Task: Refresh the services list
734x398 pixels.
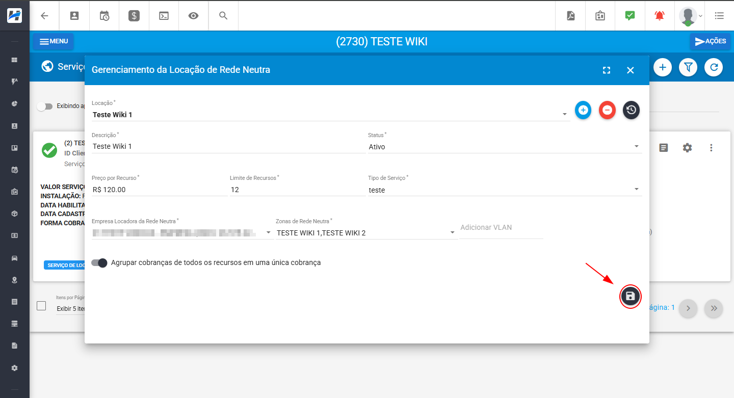Action: click(x=714, y=67)
